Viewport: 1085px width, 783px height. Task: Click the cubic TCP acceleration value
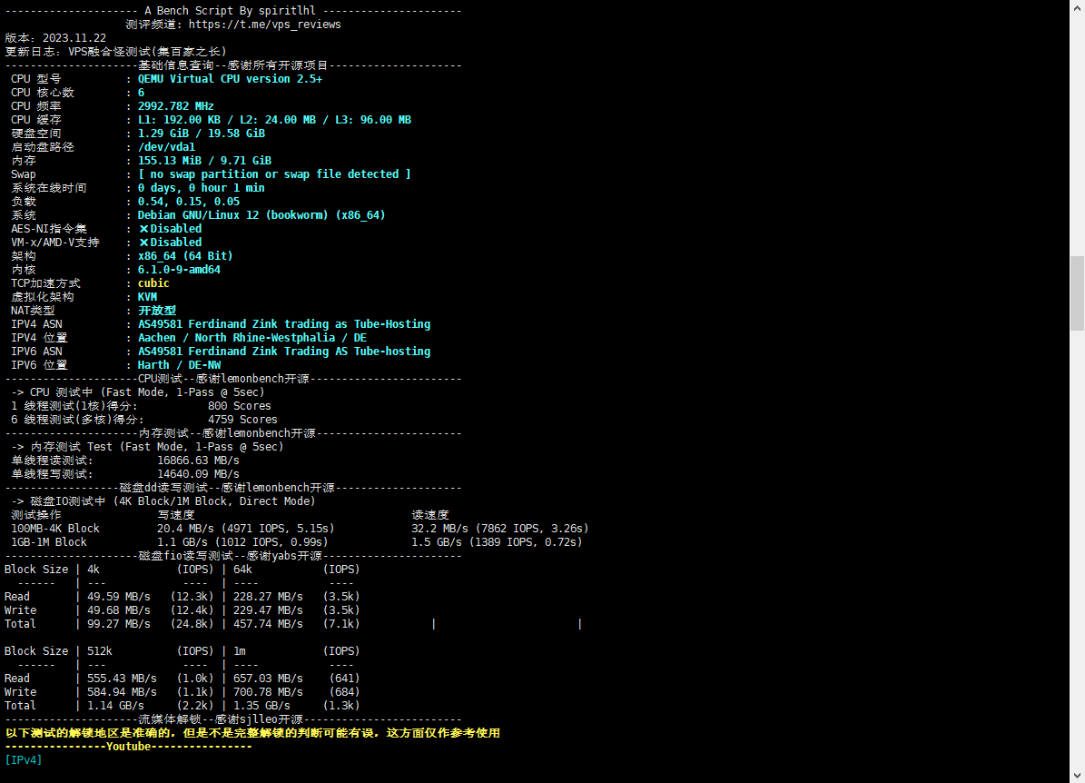pyautogui.click(x=153, y=283)
